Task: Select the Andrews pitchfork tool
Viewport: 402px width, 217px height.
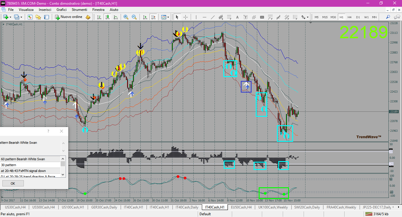Action: point(278,17)
